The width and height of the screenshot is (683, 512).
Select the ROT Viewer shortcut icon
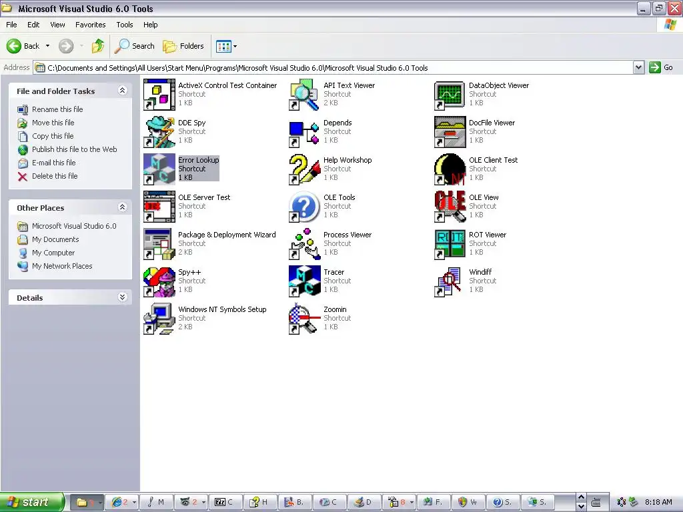[x=450, y=244]
